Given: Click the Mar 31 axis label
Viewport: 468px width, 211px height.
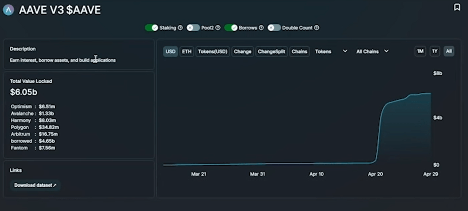Looking at the screenshot, I should [257, 174].
